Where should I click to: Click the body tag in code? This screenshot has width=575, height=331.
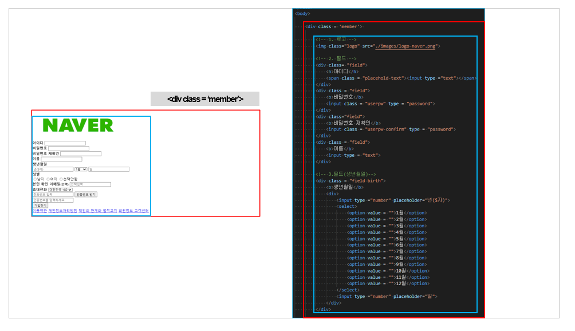pyautogui.click(x=302, y=14)
